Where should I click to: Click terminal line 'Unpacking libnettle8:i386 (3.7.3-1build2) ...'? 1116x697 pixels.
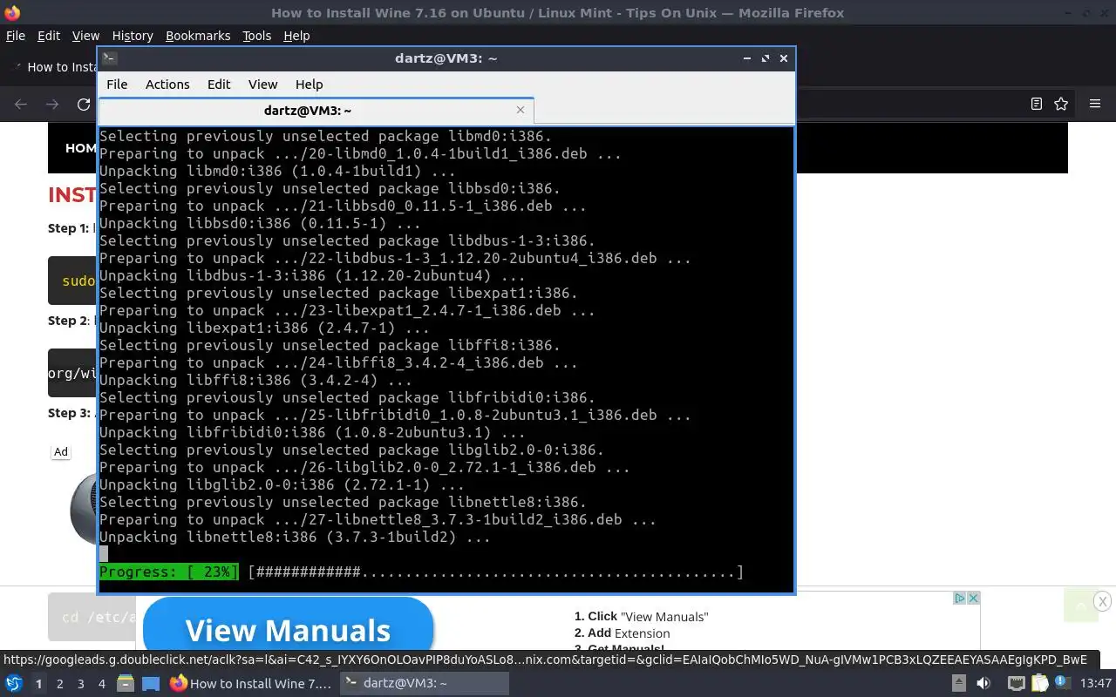tap(295, 538)
